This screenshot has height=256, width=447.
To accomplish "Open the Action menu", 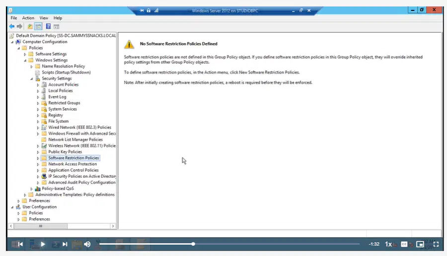I will (x=28, y=18).
